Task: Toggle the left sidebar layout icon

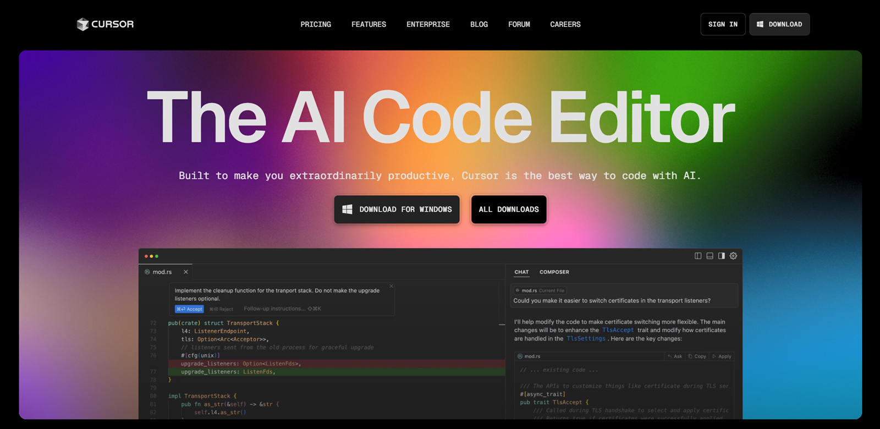Action: click(698, 256)
